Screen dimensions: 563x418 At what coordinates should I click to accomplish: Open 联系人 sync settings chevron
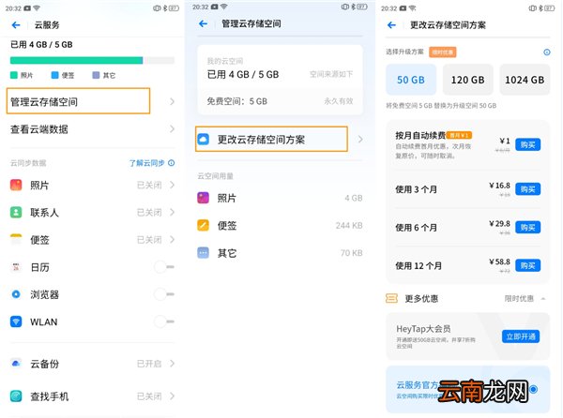tap(172, 212)
